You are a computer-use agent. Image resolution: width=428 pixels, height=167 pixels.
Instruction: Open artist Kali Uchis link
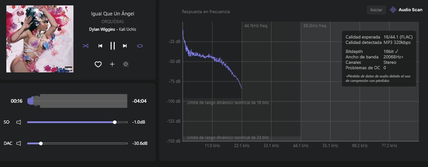127,29
